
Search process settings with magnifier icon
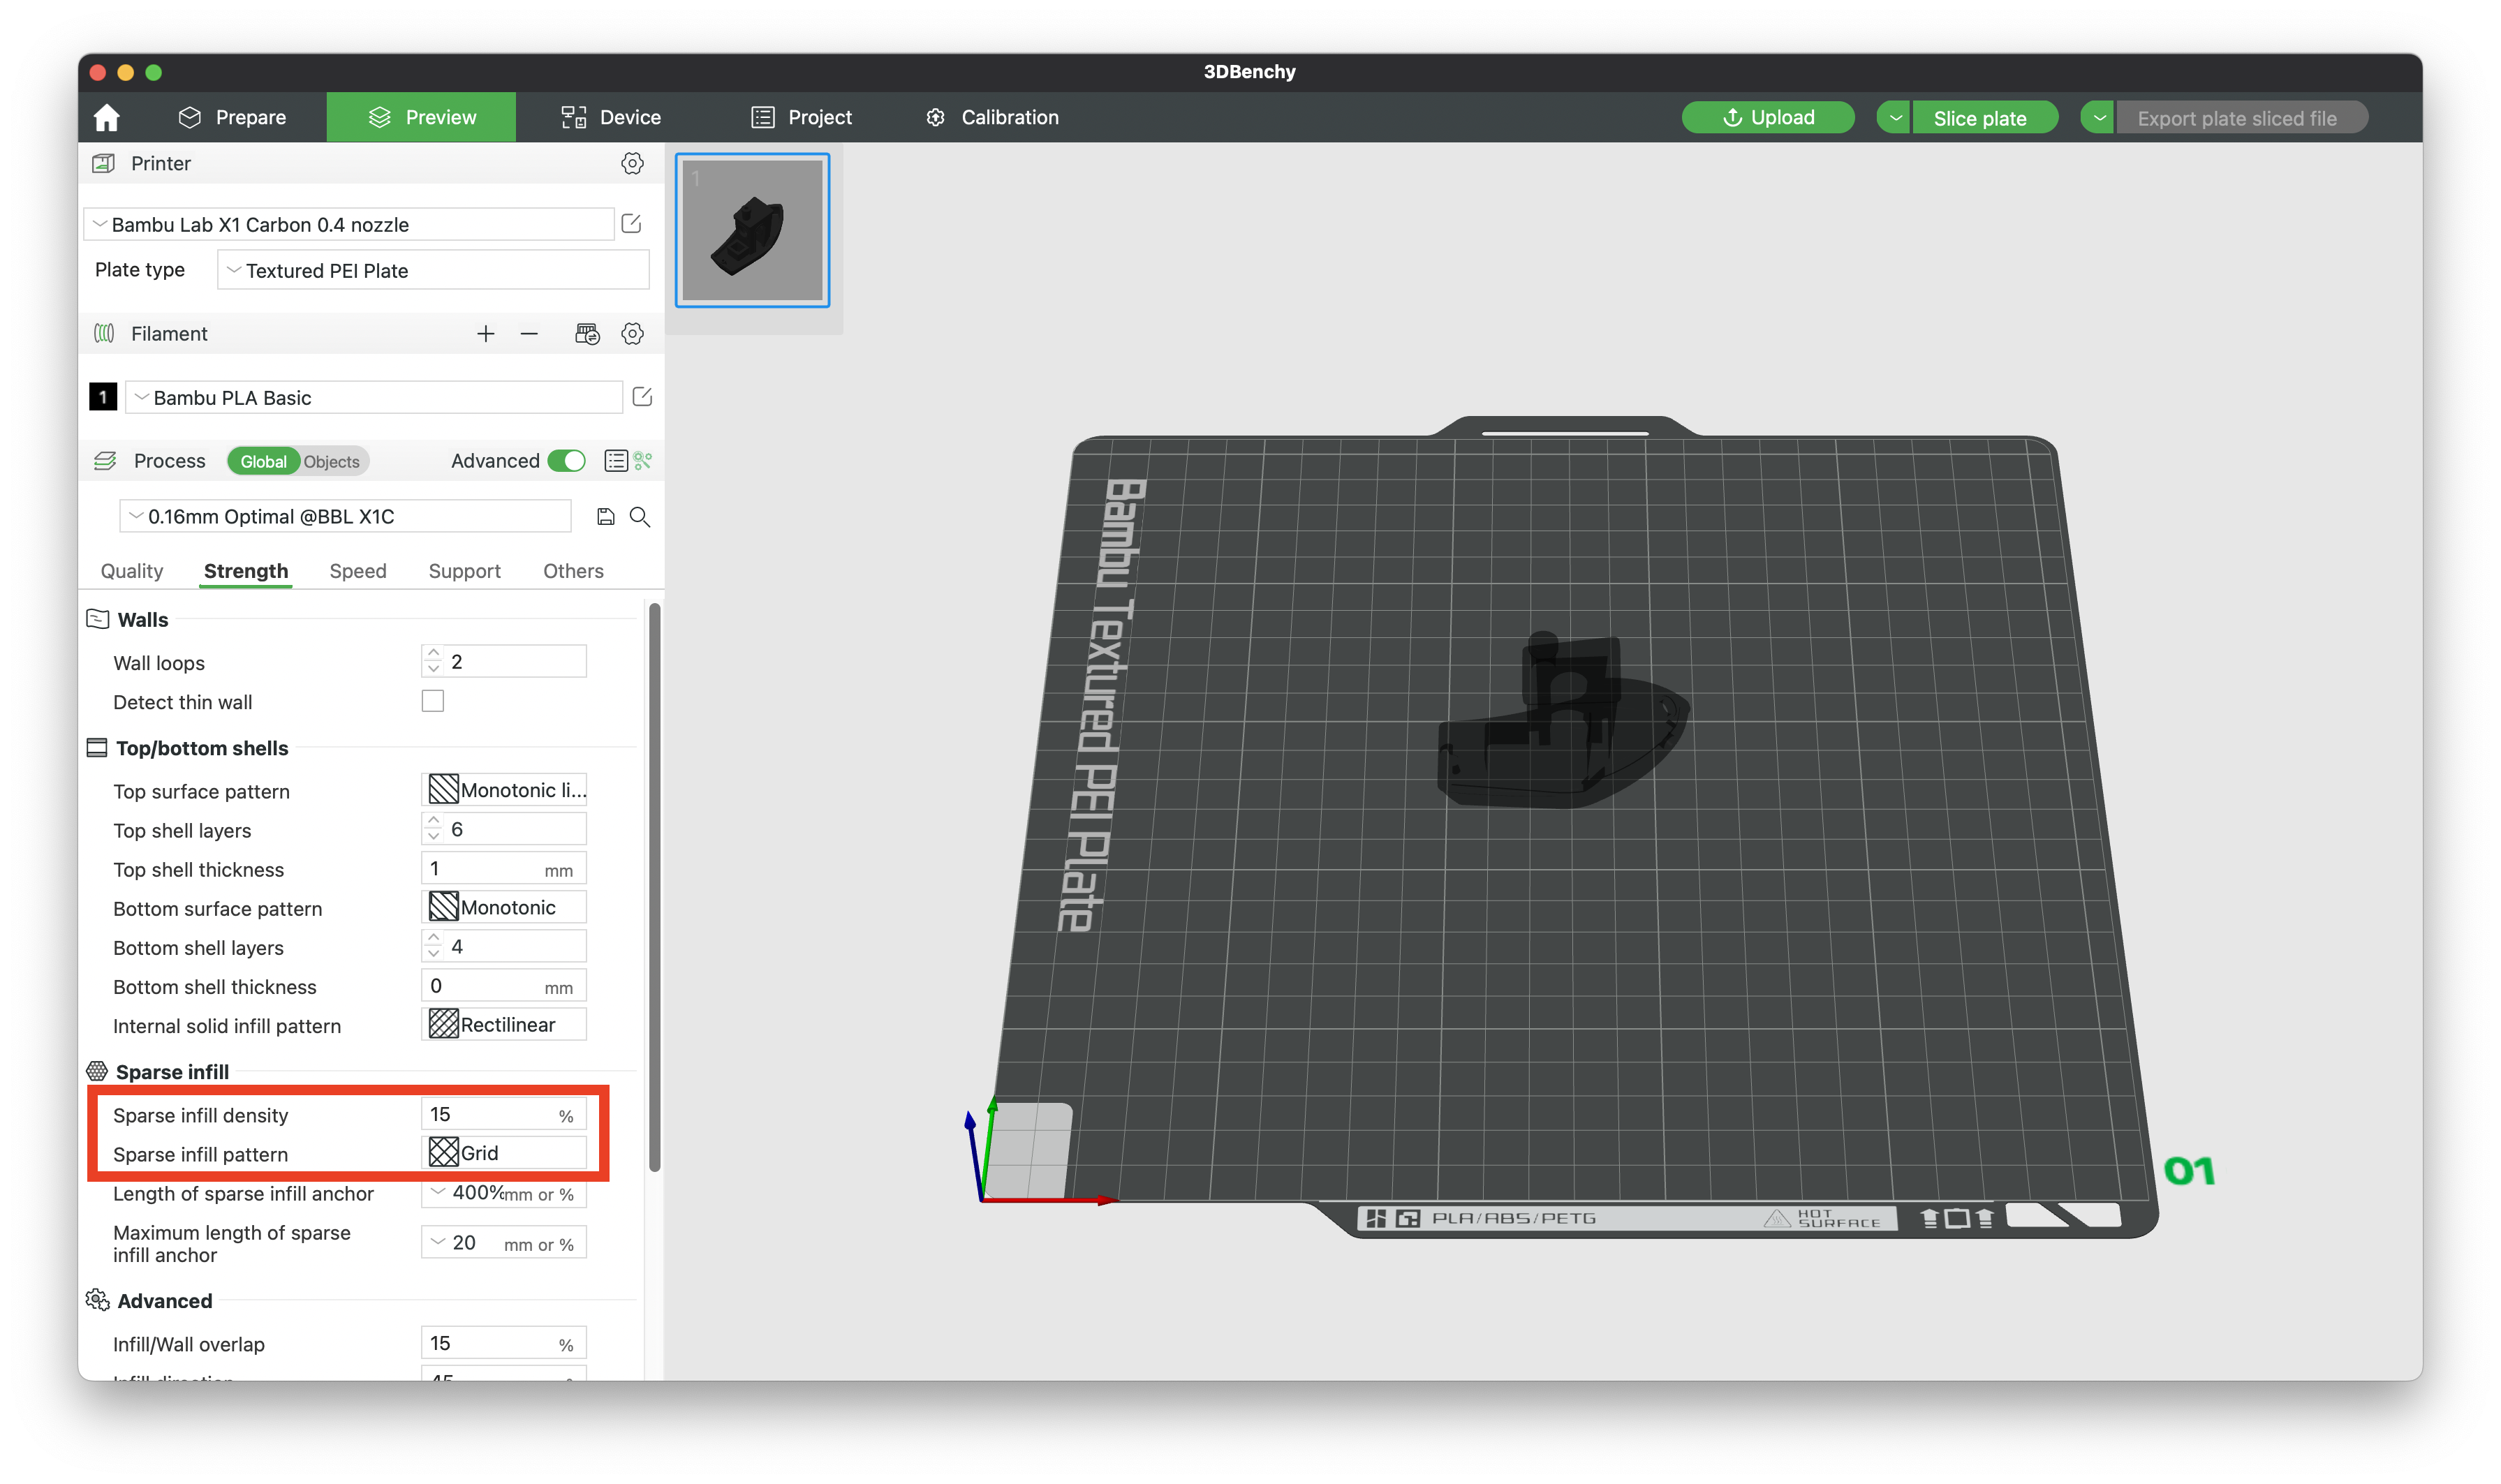tap(640, 516)
